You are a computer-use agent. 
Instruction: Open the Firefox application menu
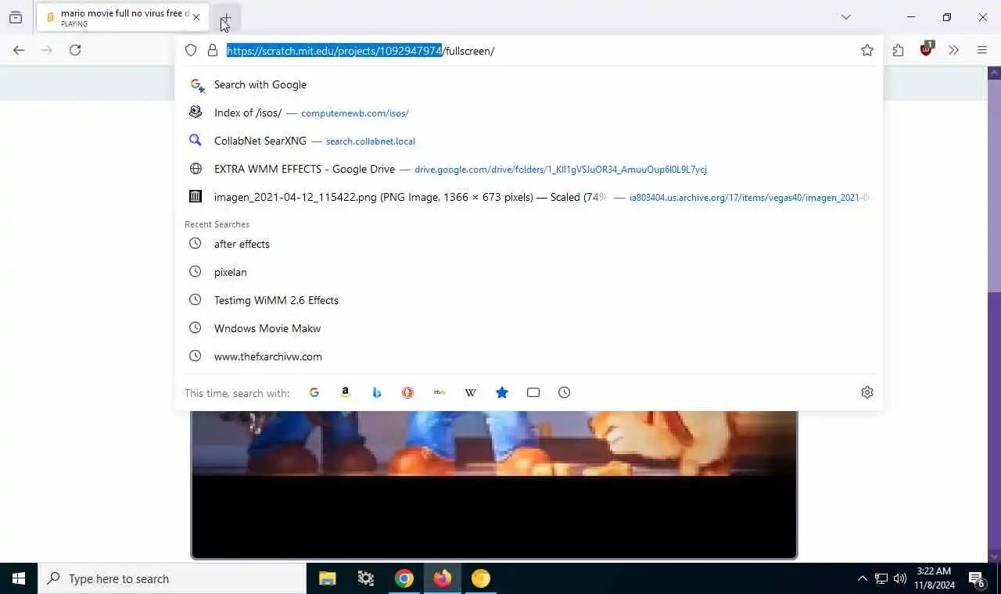tap(982, 50)
